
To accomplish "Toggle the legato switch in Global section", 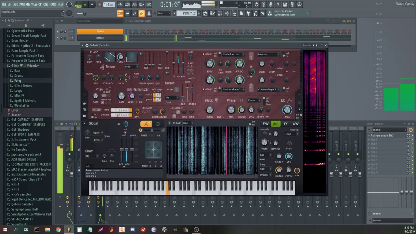I will [x=102, y=133].
